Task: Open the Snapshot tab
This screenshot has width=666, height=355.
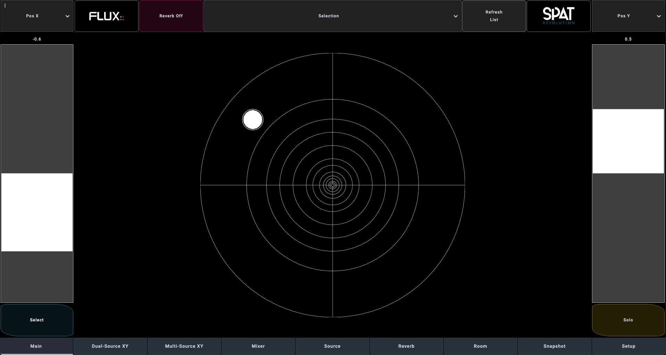Action: [x=554, y=346]
